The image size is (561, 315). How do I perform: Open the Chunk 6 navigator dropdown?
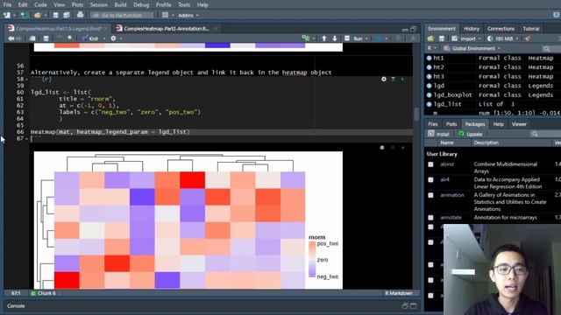tap(46, 293)
